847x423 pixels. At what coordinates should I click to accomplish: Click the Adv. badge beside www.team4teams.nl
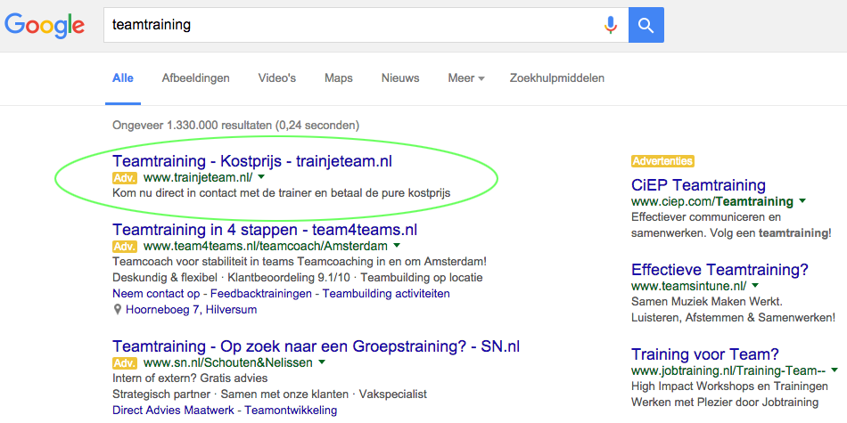coord(125,247)
